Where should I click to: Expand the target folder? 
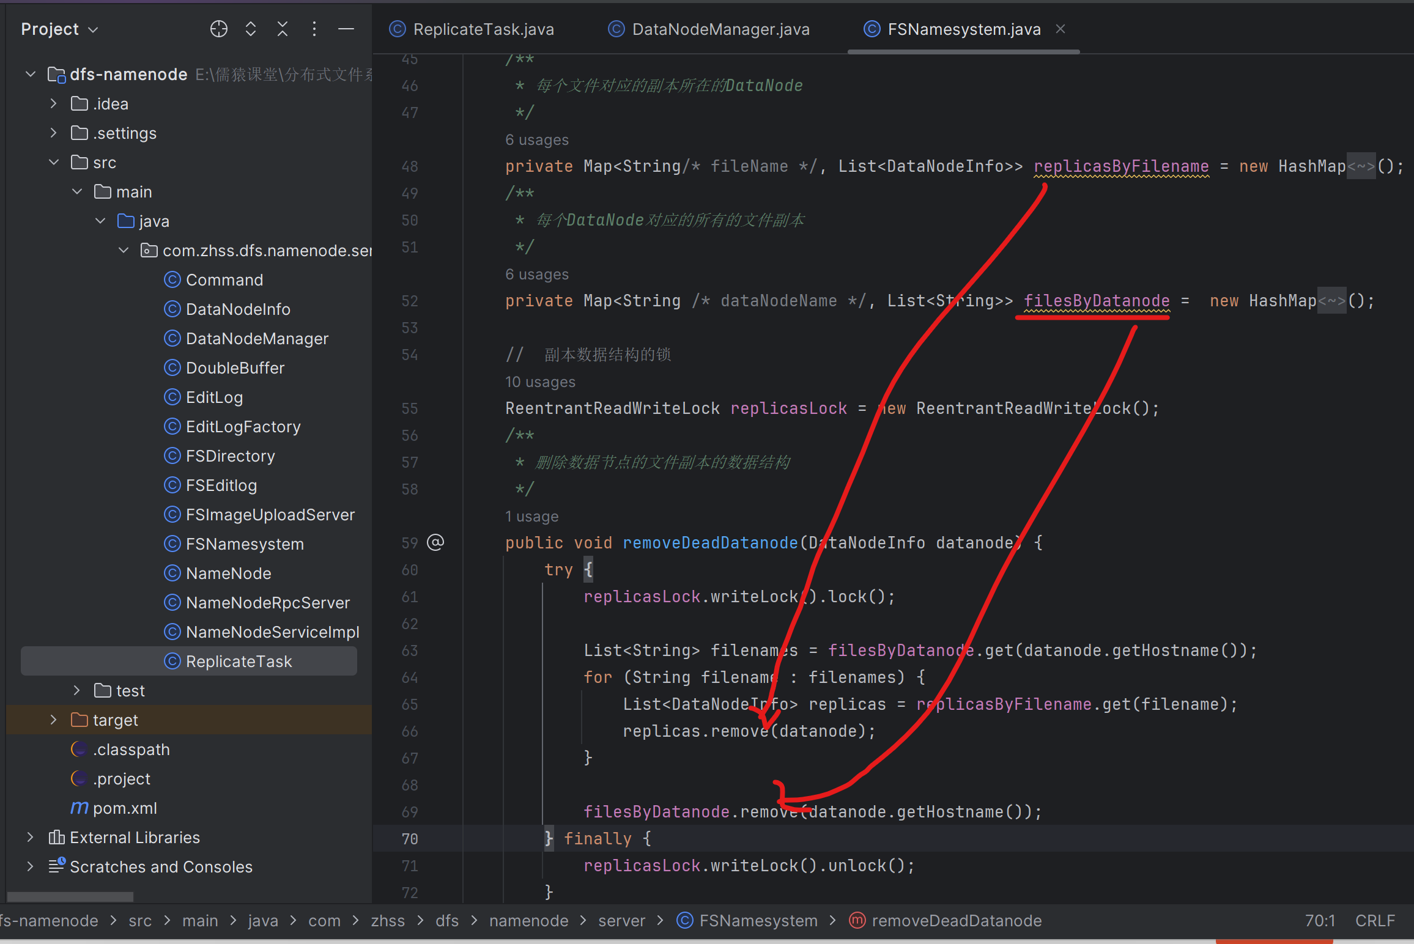pos(53,720)
